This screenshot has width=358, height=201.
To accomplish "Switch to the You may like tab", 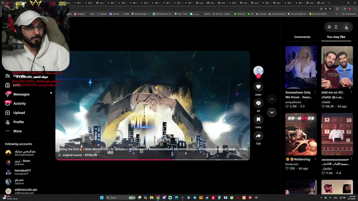I will (x=336, y=37).
